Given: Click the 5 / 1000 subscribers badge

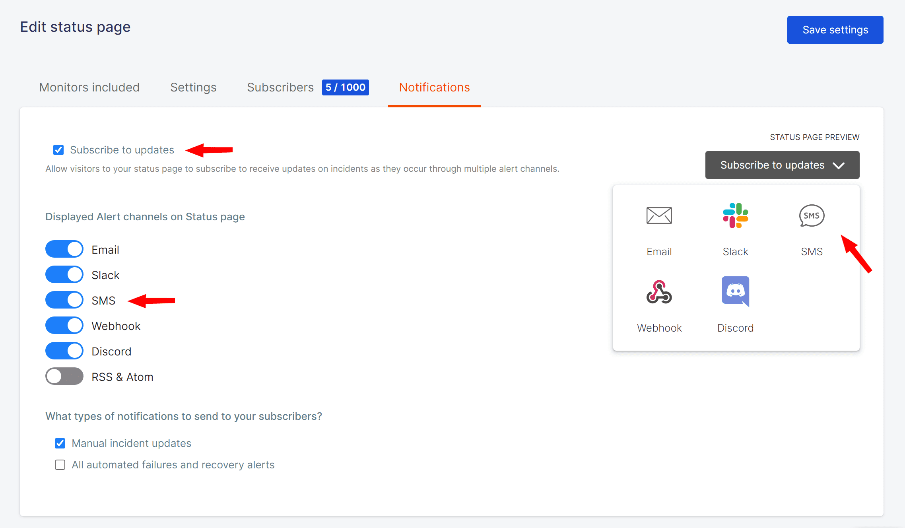Looking at the screenshot, I should (345, 87).
